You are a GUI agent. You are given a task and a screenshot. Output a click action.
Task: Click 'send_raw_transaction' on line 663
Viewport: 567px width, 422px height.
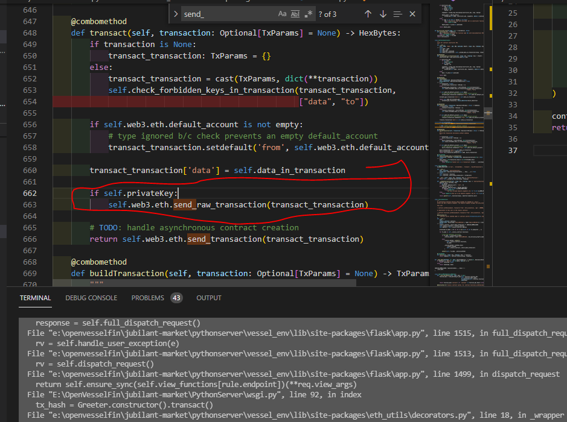pos(220,205)
